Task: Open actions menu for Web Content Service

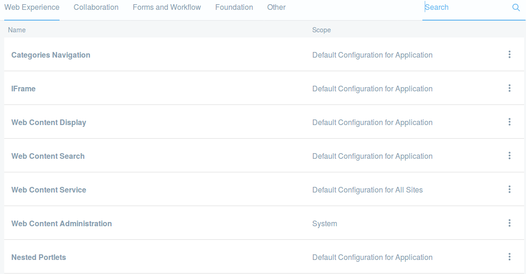Action: (509, 190)
